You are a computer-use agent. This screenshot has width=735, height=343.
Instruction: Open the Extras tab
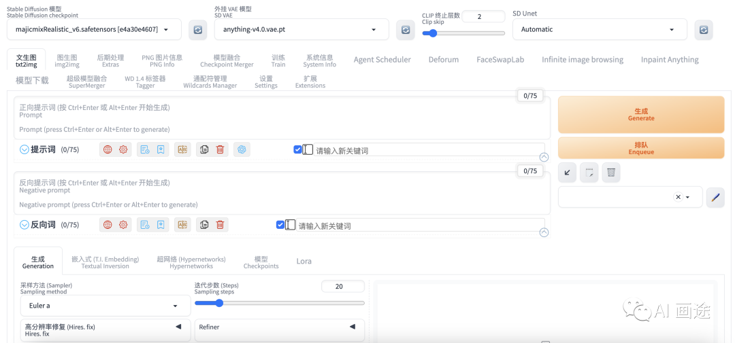click(110, 61)
